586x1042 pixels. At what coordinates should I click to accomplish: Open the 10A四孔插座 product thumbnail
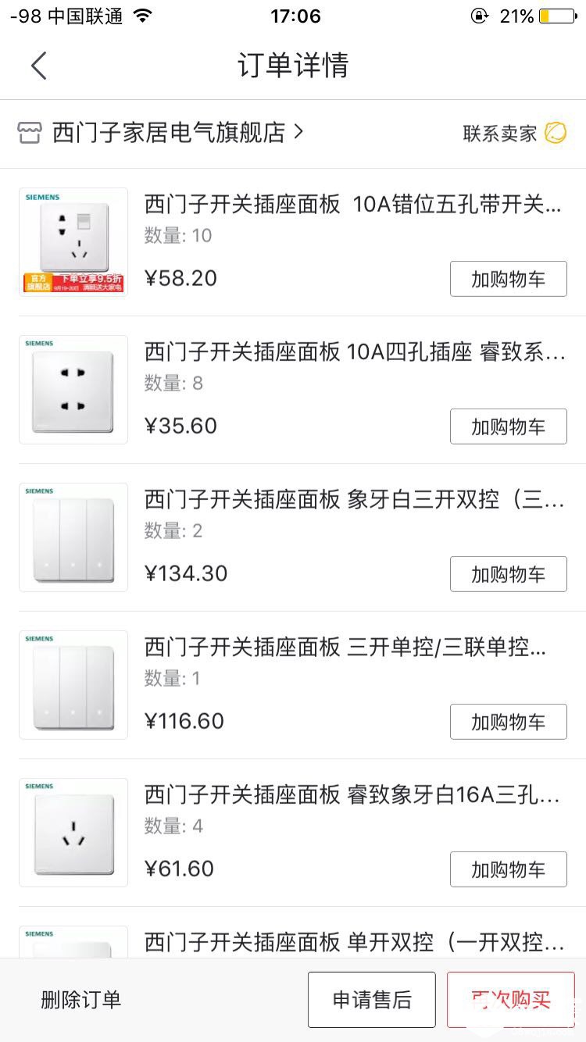click(x=73, y=389)
